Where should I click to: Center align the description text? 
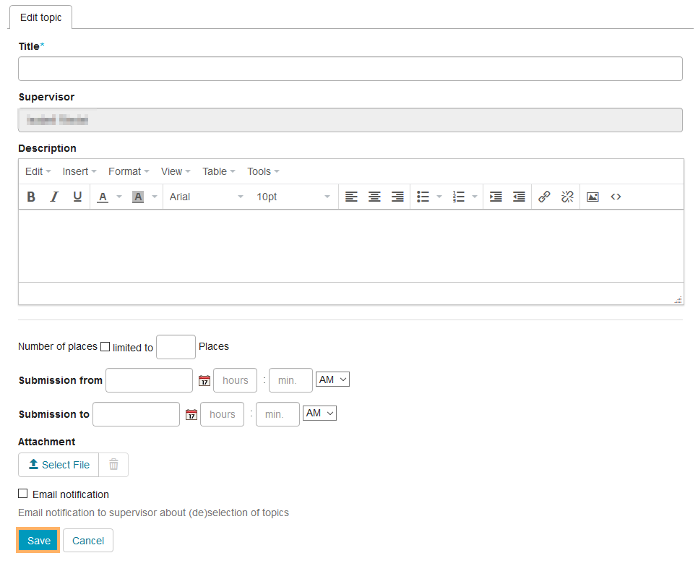(374, 197)
